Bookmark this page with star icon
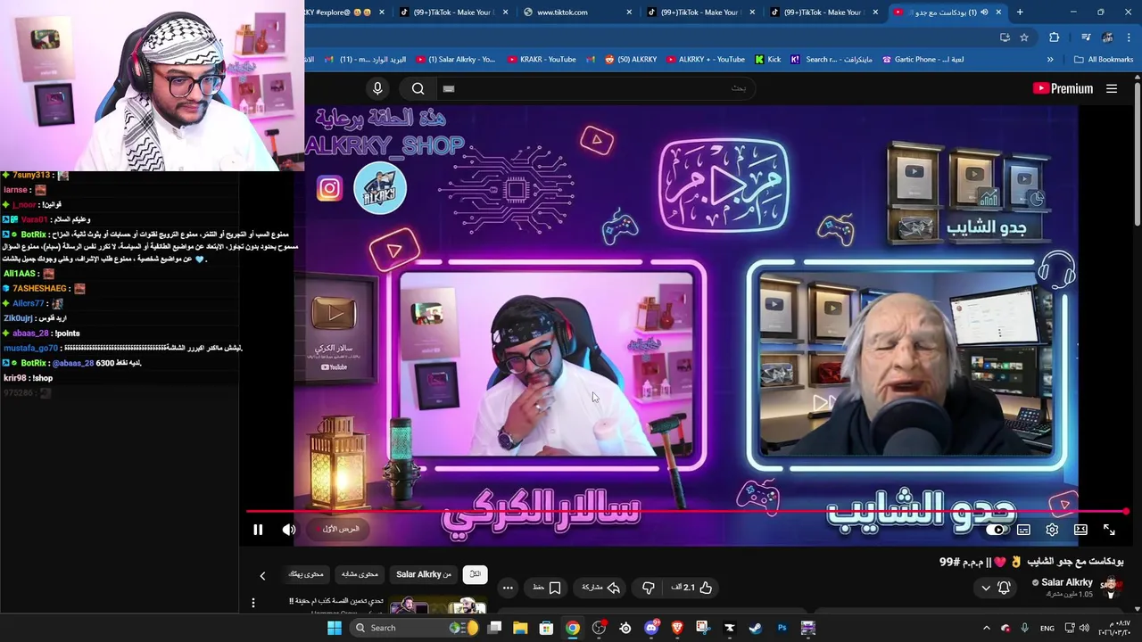Image resolution: width=1142 pixels, height=642 pixels. (1024, 37)
